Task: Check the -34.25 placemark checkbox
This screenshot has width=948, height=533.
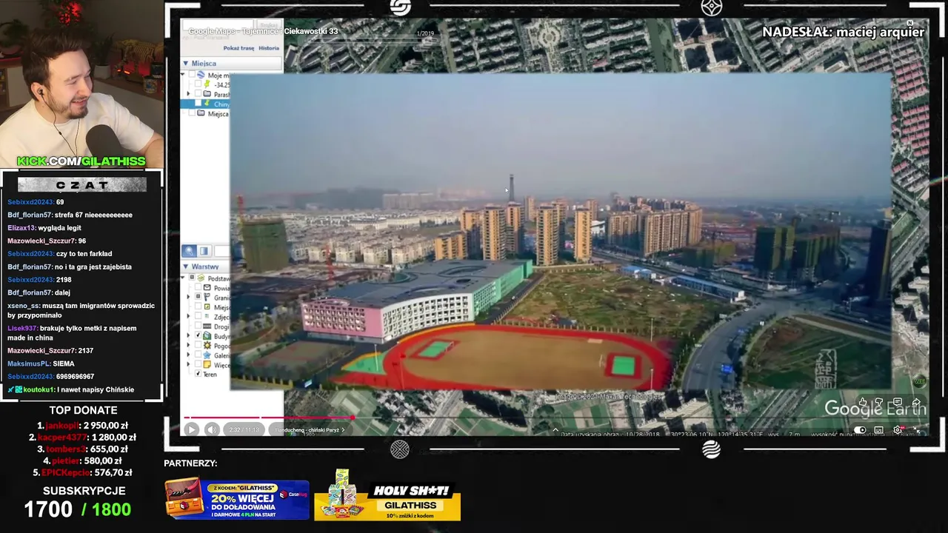Action: pos(198,85)
